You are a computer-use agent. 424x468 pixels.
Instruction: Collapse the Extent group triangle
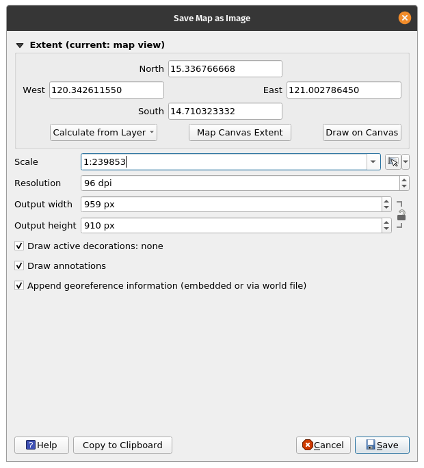[20, 45]
